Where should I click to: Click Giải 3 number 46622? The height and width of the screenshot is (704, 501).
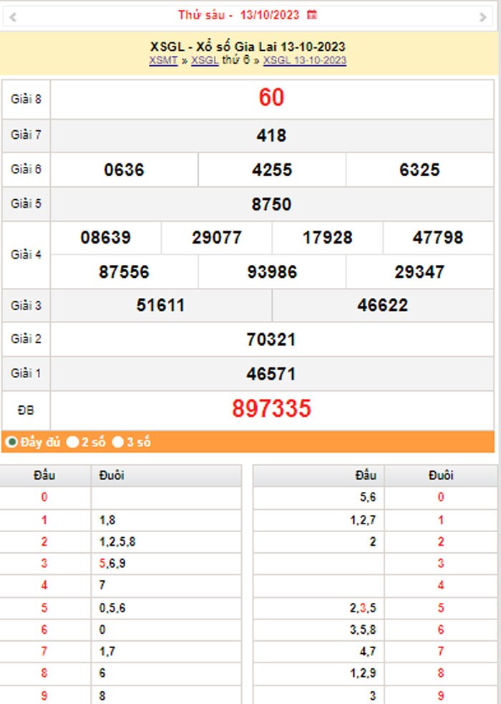(x=383, y=305)
